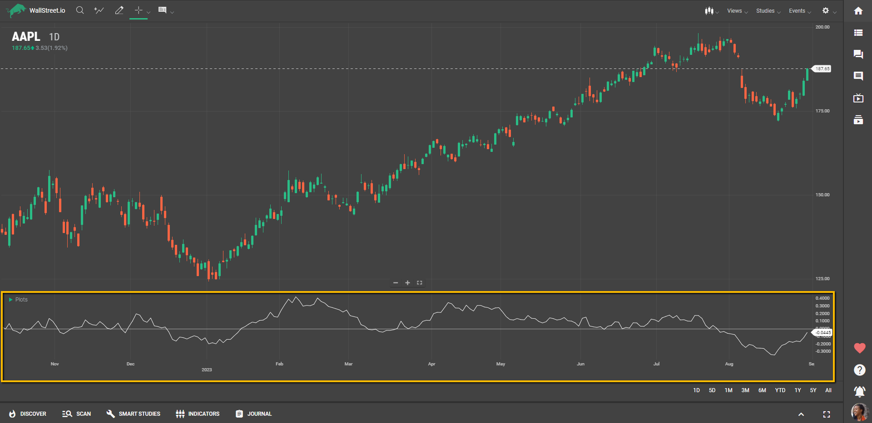Expand the settings gear dropdown

(x=828, y=11)
